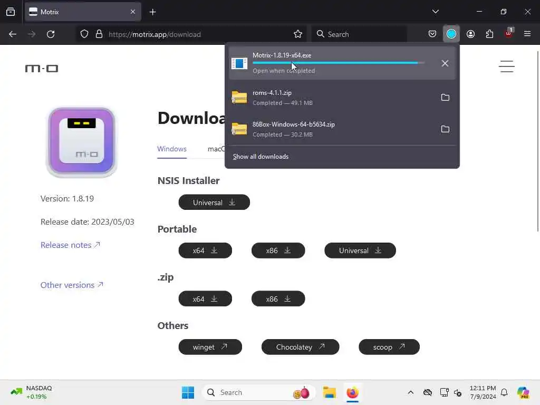The image size is (540, 405).
Task: Click the Firefox search box
Action: point(359,34)
